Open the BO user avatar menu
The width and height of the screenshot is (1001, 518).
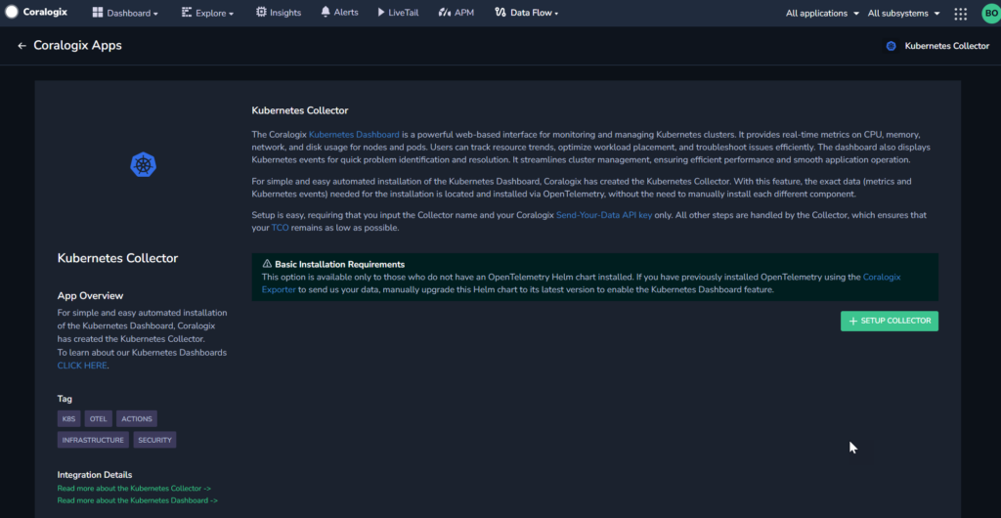tap(990, 14)
